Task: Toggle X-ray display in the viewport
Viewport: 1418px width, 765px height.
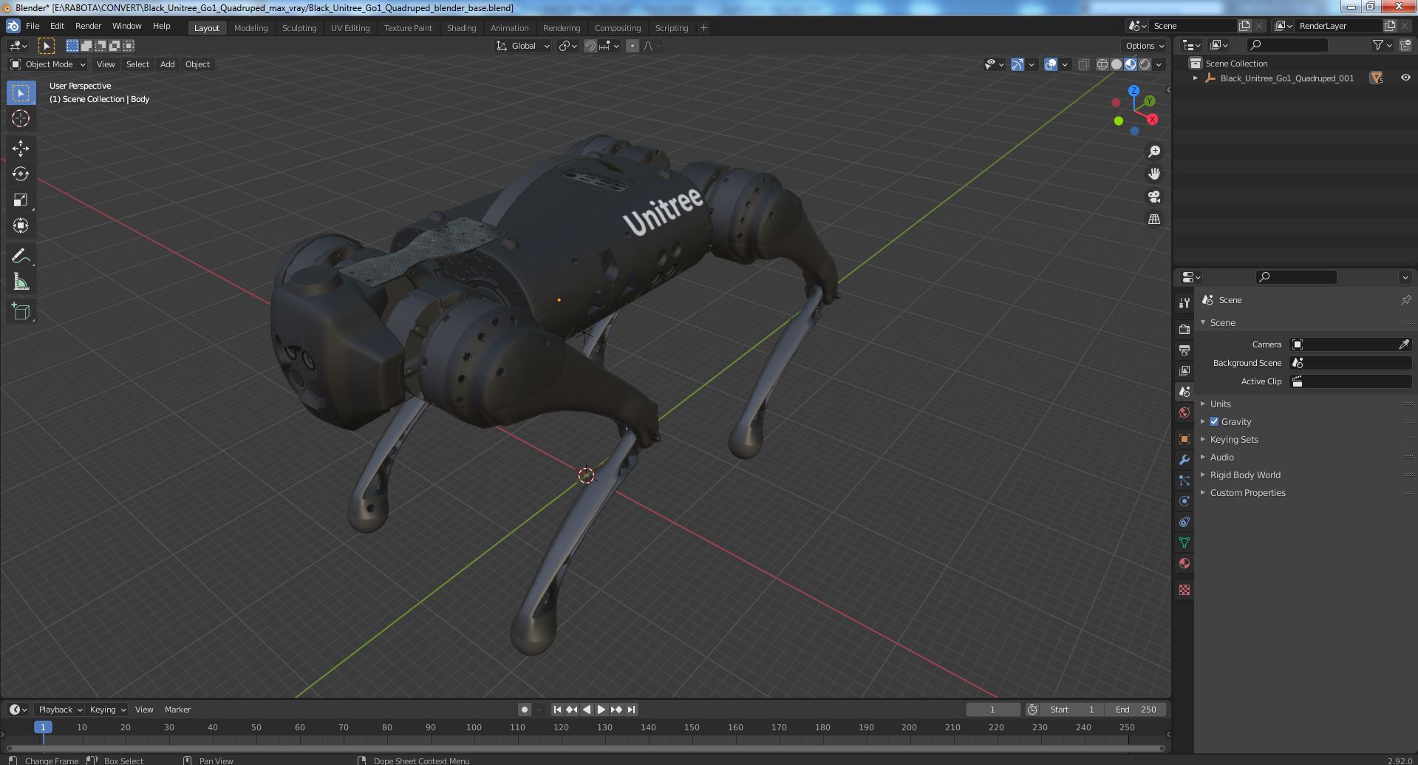Action: 1083,64
